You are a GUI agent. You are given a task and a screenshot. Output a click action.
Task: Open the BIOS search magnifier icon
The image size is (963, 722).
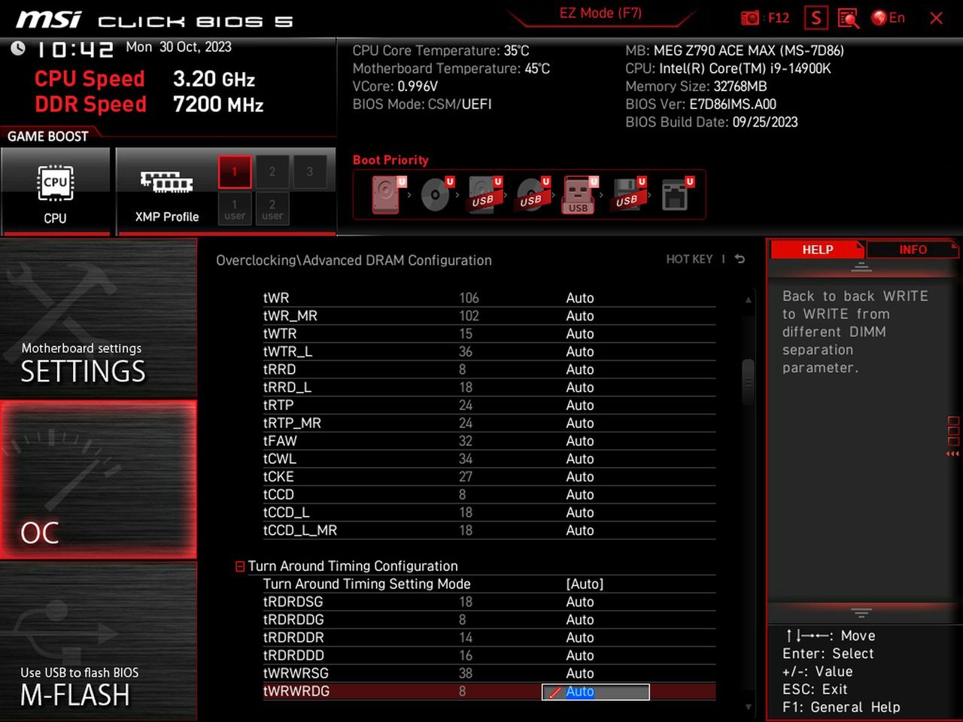pos(849,18)
